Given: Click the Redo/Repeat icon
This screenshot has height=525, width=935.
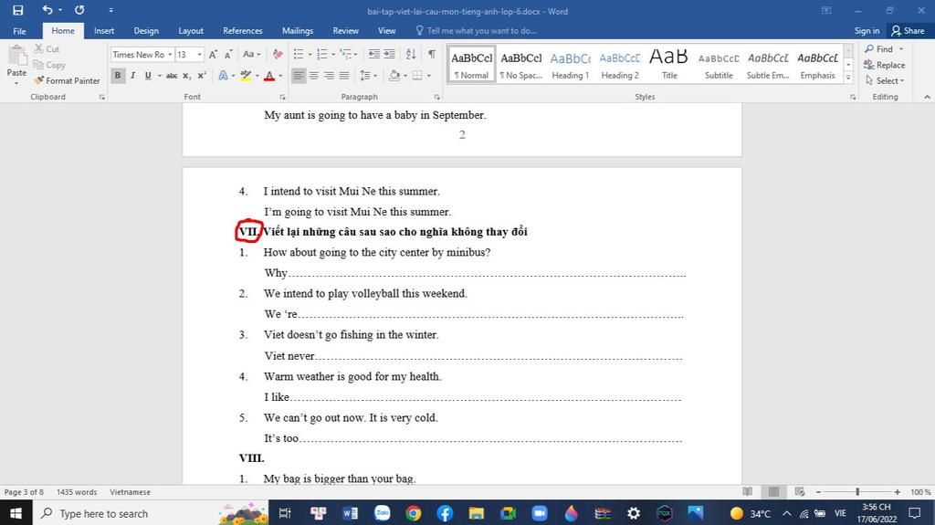Looking at the screenshot, I should [x=79, y=10].
